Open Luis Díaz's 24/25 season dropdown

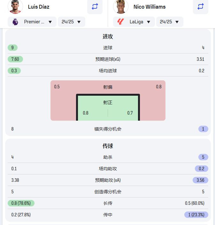click(72, 22)
